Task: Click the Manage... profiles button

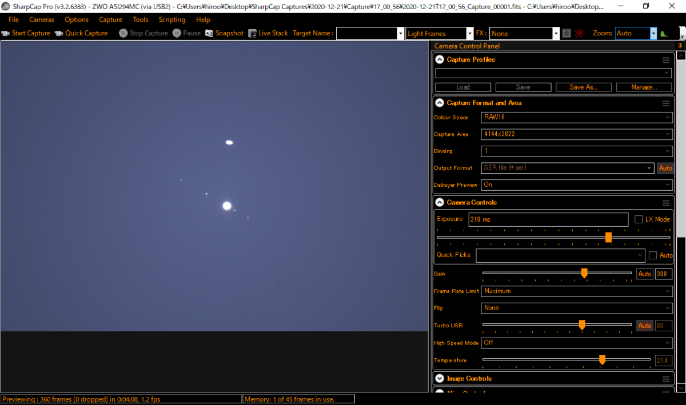Action: [x=644, y=87]
